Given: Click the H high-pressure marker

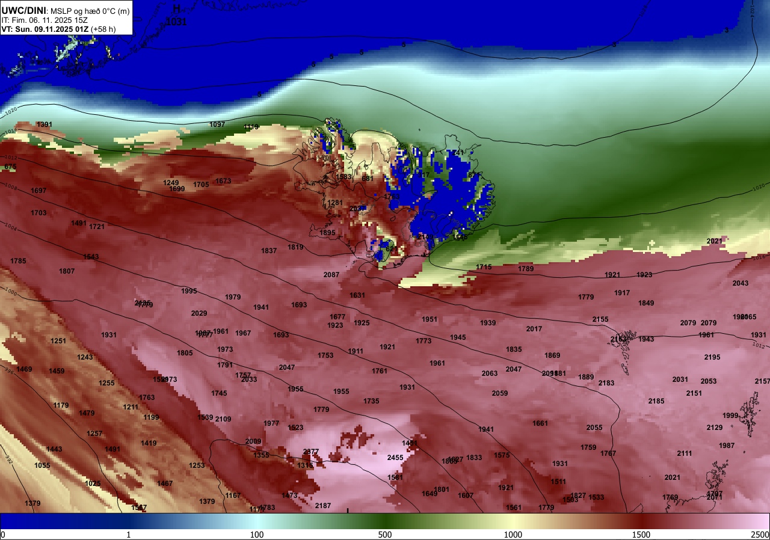Looking at the screenshot, I should tap(176, 9).
